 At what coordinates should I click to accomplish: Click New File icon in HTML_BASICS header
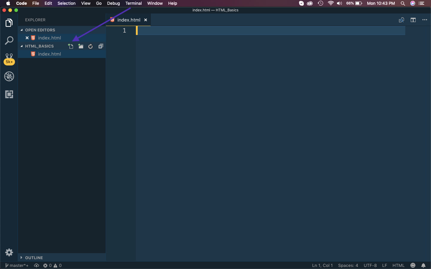(x=71, y=46)
